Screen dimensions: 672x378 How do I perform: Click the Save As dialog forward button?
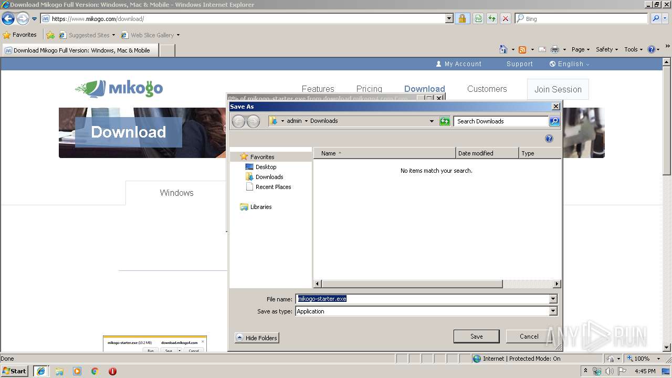(253, 121)
